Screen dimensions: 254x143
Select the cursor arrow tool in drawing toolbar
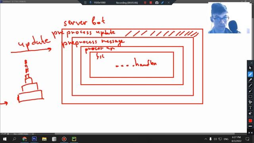250,68
